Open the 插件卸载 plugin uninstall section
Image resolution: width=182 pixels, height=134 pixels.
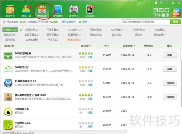10,40
